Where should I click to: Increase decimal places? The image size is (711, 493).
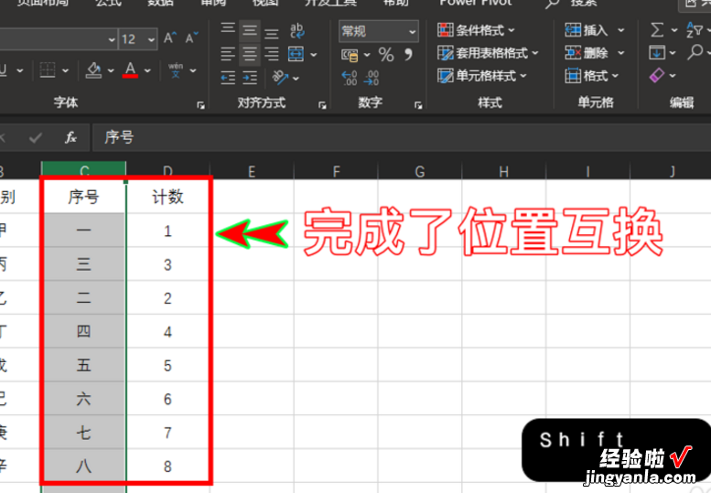pyautogui.click(x=350, y=78)
